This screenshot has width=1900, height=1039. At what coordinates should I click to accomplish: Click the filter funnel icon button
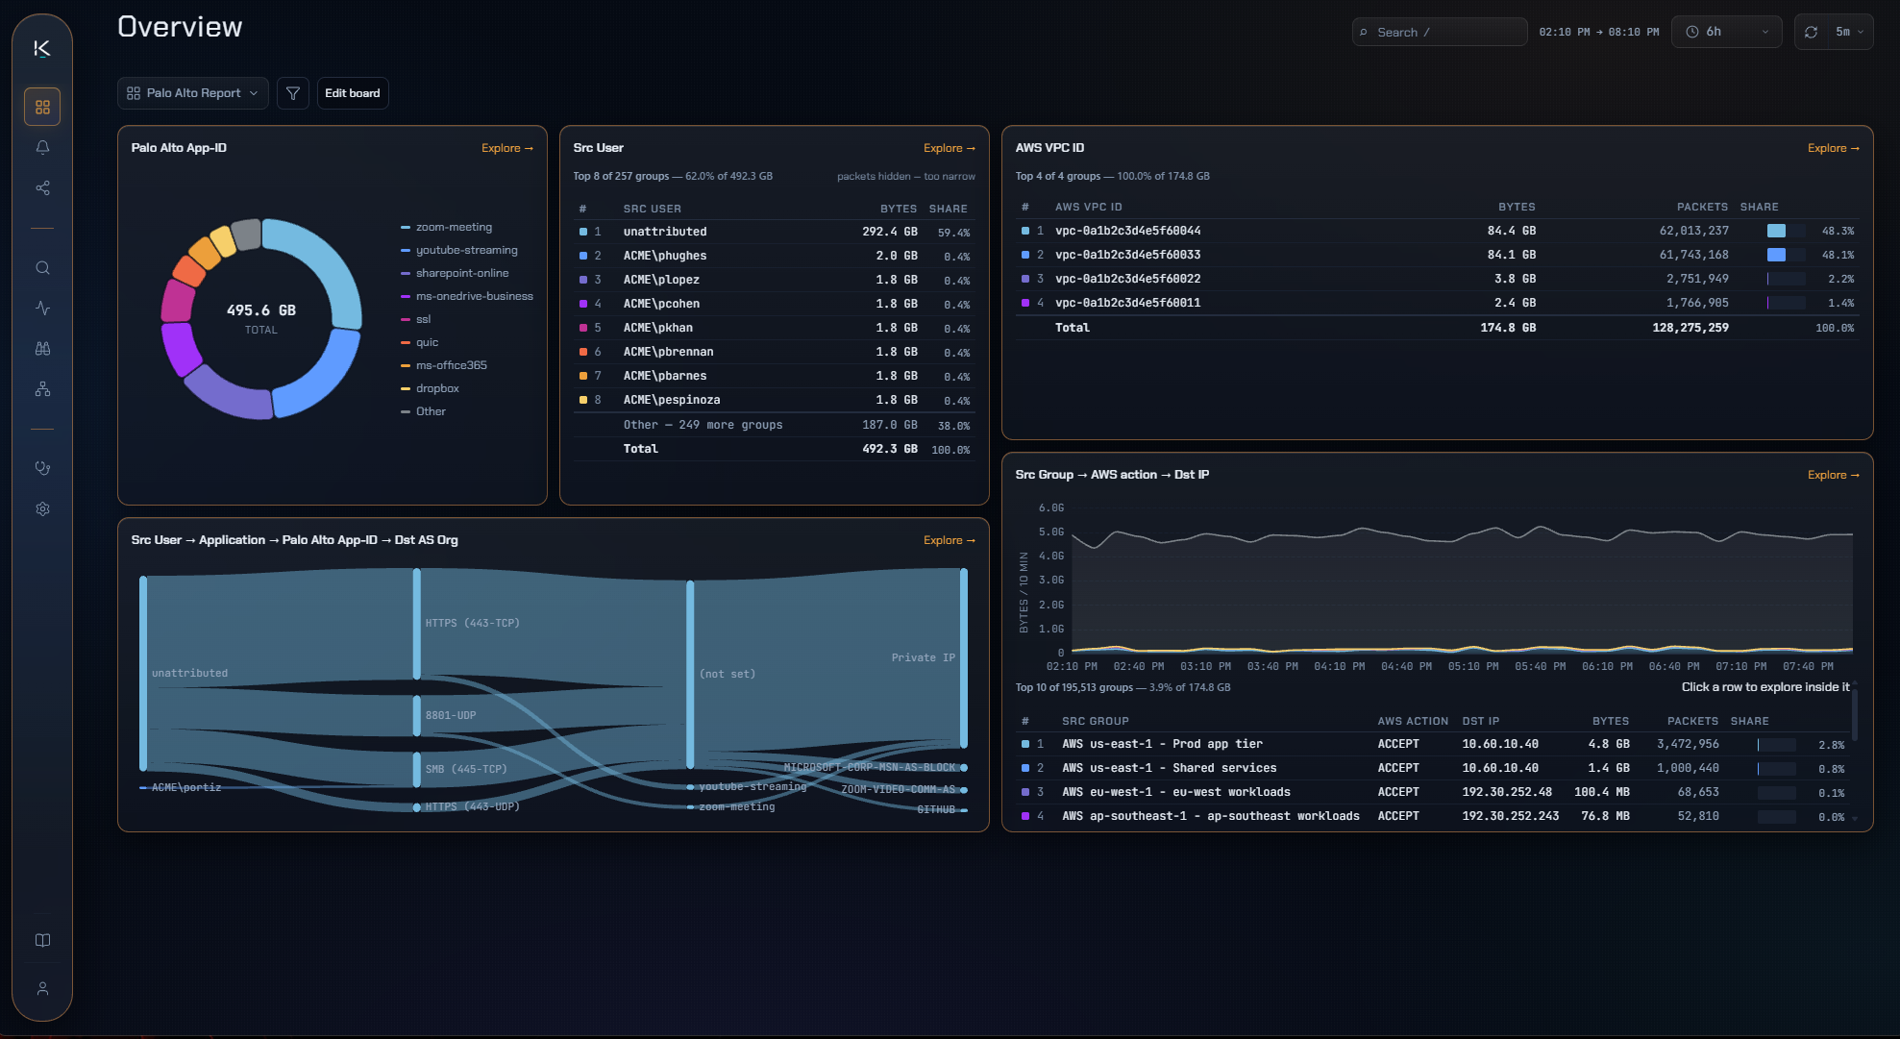(x=293, y=93)
